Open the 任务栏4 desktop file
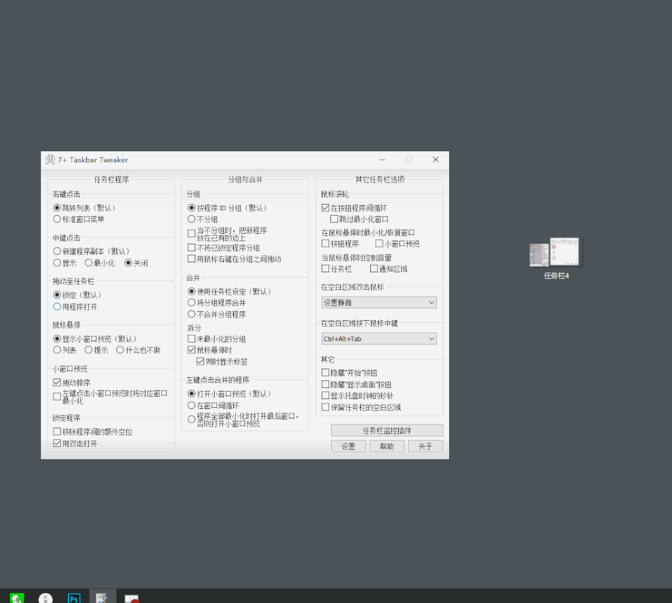Image resolution: width=672 pixels, height=603 pixels. (556, 254)
